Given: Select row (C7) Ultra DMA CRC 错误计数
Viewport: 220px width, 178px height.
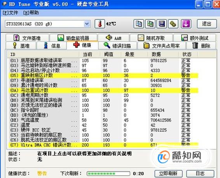Looking at the screenshot, I should (103, 145).
